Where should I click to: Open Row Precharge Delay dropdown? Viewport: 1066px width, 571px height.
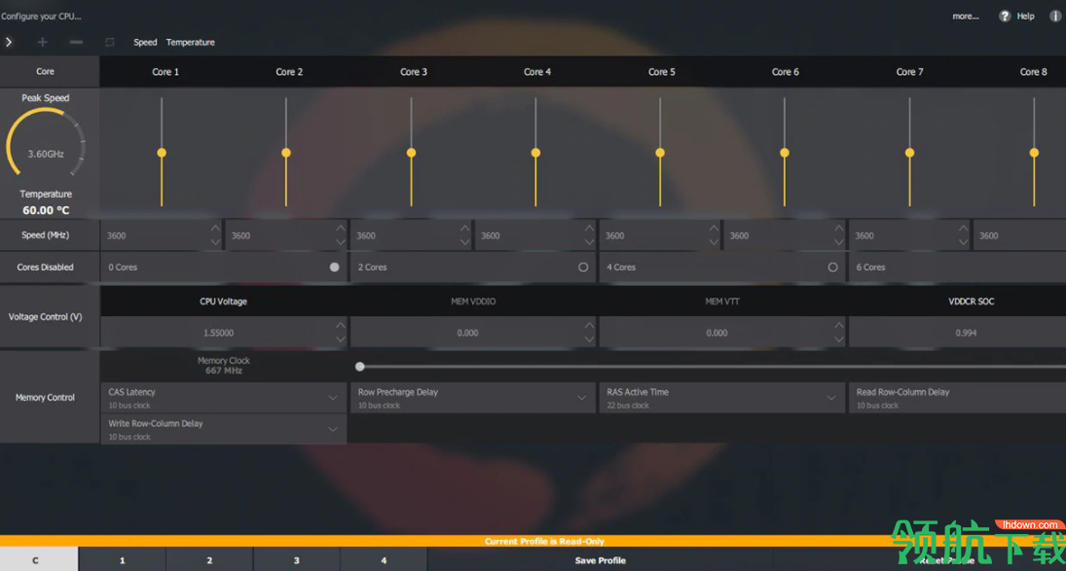coord(472,398)
